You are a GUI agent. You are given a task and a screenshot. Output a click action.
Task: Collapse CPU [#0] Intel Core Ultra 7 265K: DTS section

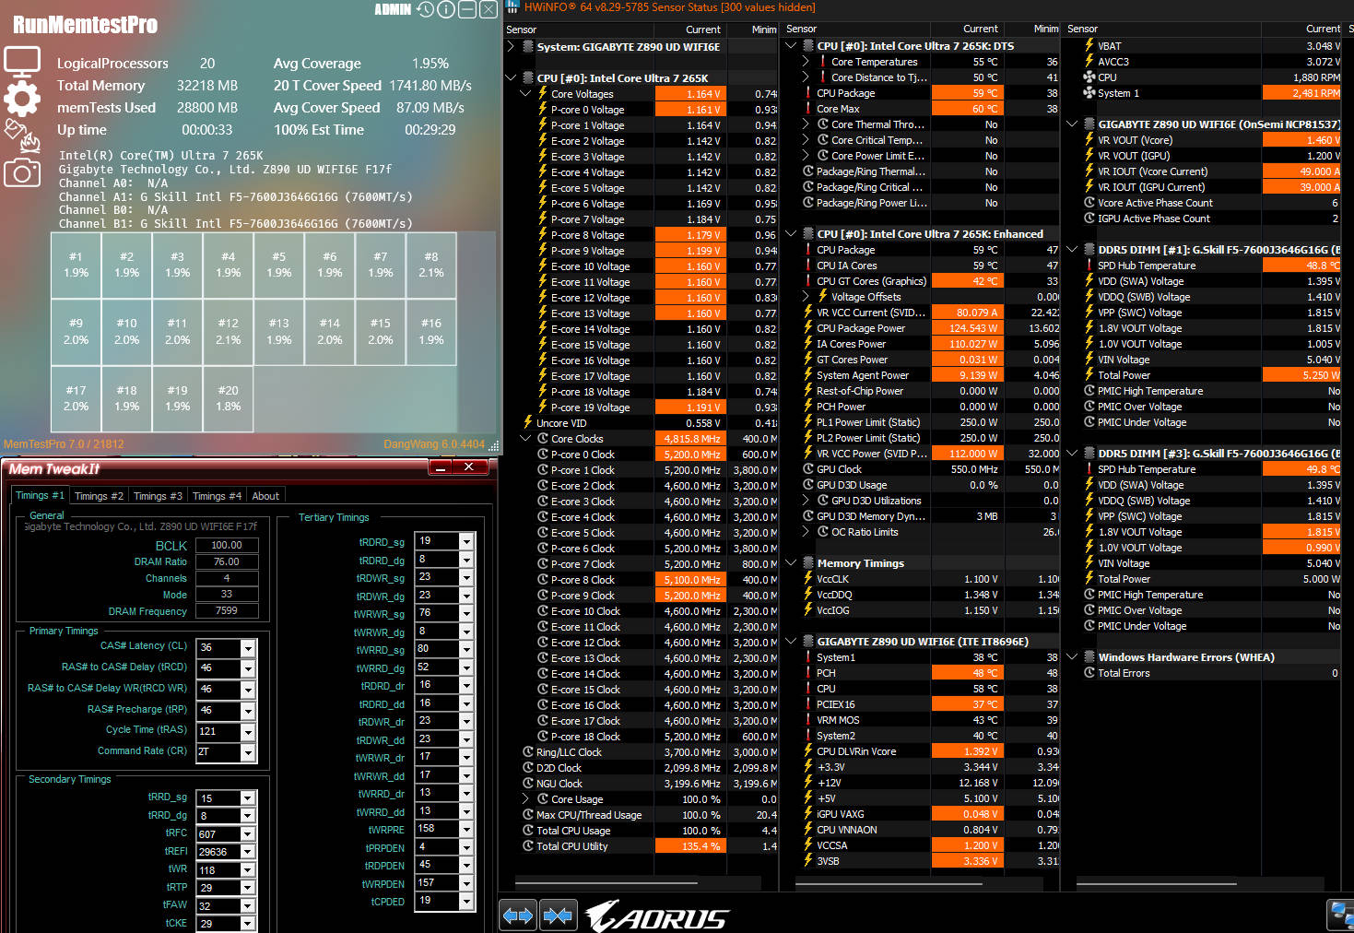pyautogui.click(x=791, y=45)
